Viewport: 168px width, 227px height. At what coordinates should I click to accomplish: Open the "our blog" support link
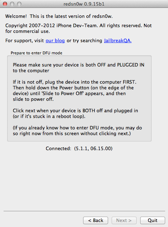coord(55,41)
